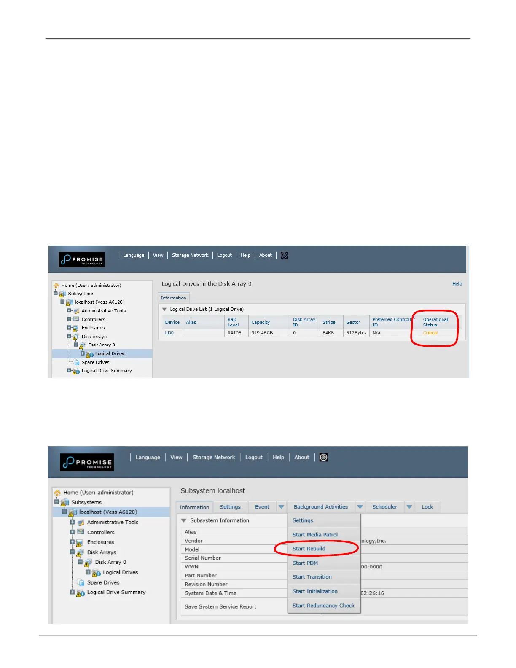Click the round icon after About in Logical Drives screen
This screenshot has width=516, height=668.
284,255
